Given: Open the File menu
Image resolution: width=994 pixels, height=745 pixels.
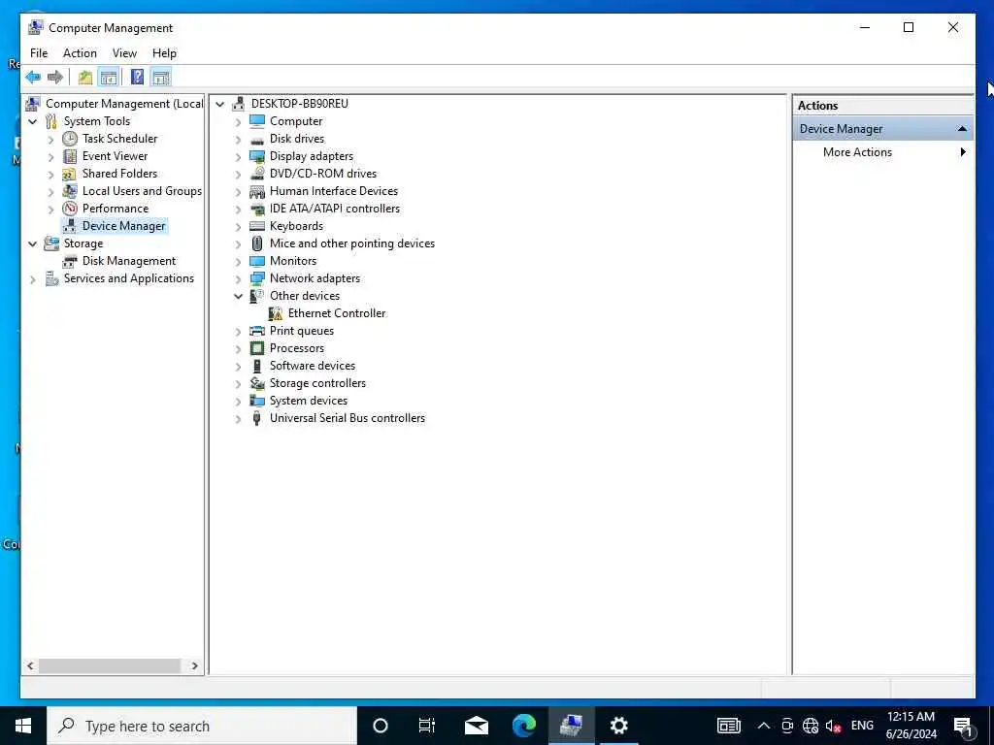Looking at the screenshot, I should (39, 53).
